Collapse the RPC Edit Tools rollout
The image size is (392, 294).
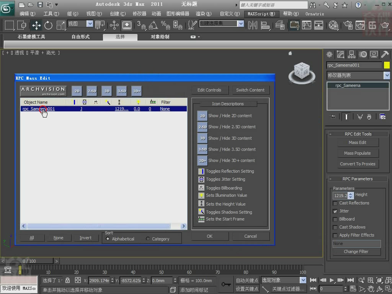[x=330, y=134]
